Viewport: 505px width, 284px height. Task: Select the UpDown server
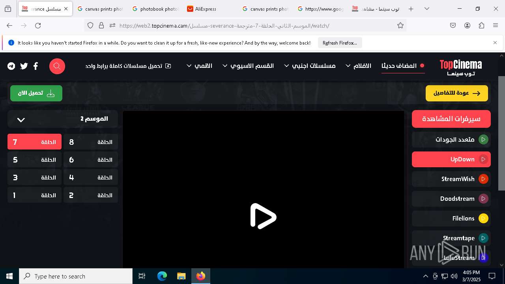point(451,159)
